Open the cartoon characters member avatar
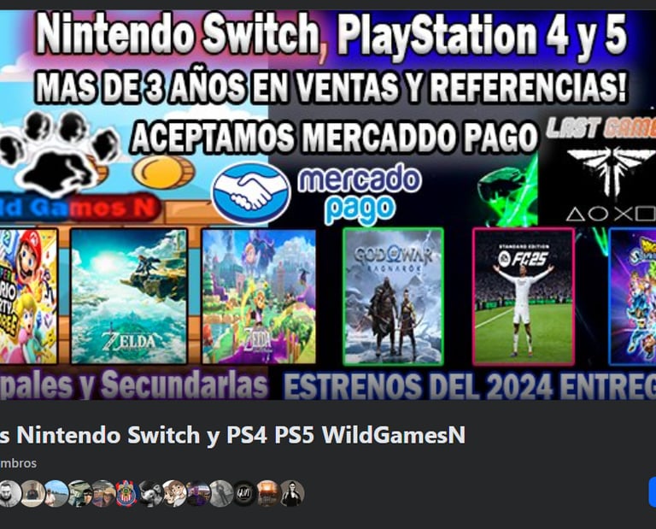The width and height of the screenshot is (656, 529). click(x=174, y=493)
